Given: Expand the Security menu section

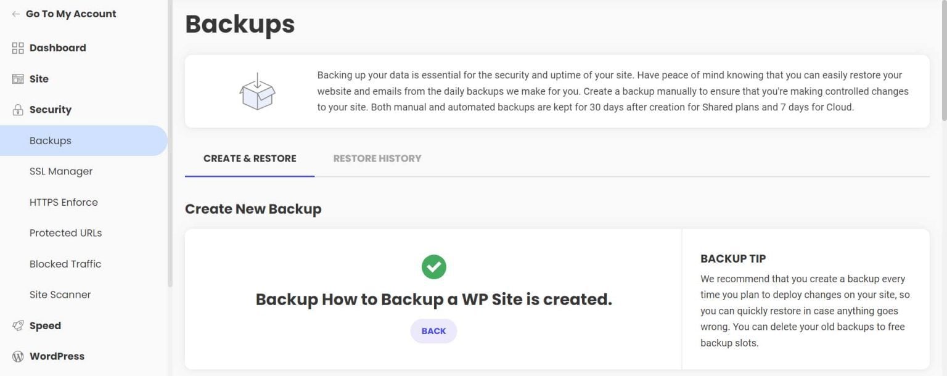Looking at the screenshot, I should tap(50, 109).
